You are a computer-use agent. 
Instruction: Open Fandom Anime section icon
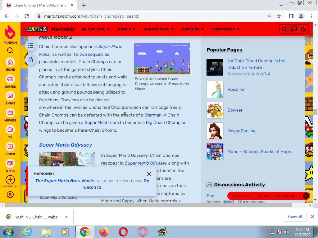tap(10, 96)
